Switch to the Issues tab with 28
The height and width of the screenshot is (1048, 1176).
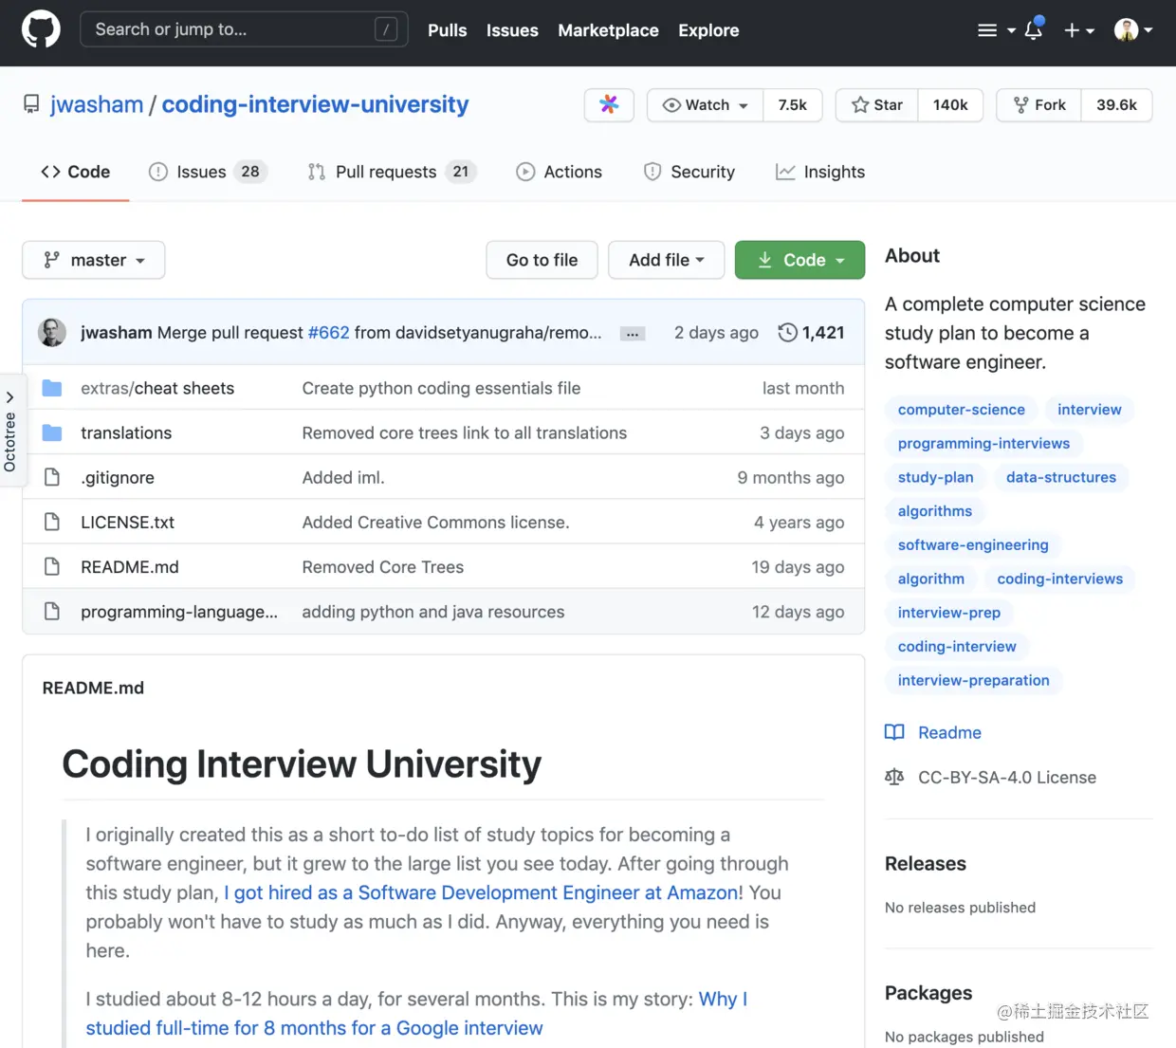coord(209,172)
